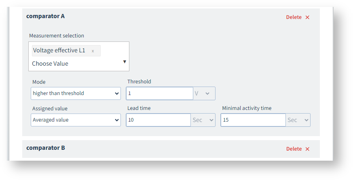Click the X icon beside comparator A Delete
Viewport: 353px width, 180px height.
coord(307,17)
